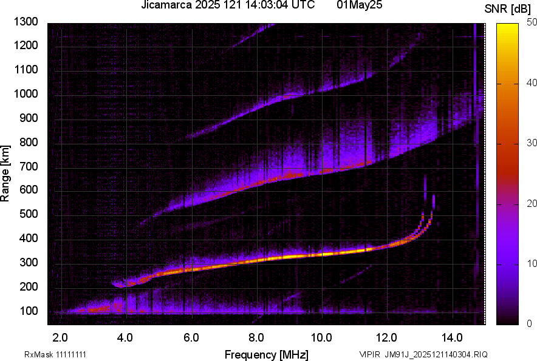This screenshot has width=537, height=361.
Task: Click the range tick label '200'
Action: [29, 286]
